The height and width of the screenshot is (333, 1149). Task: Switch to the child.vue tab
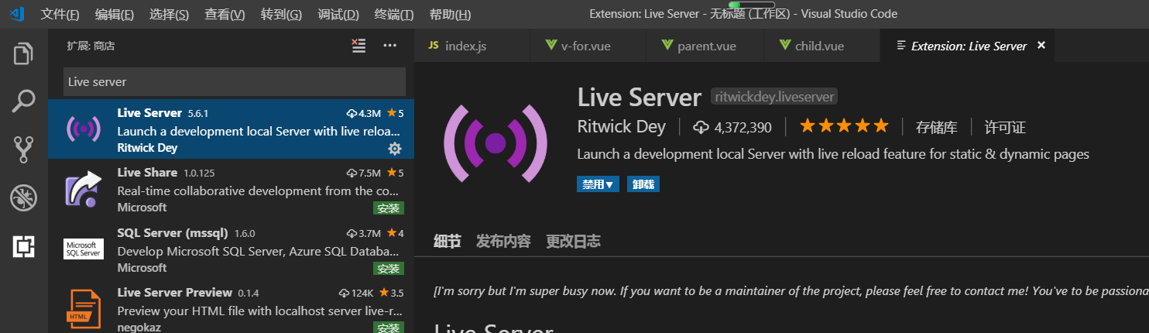point(822,46)
